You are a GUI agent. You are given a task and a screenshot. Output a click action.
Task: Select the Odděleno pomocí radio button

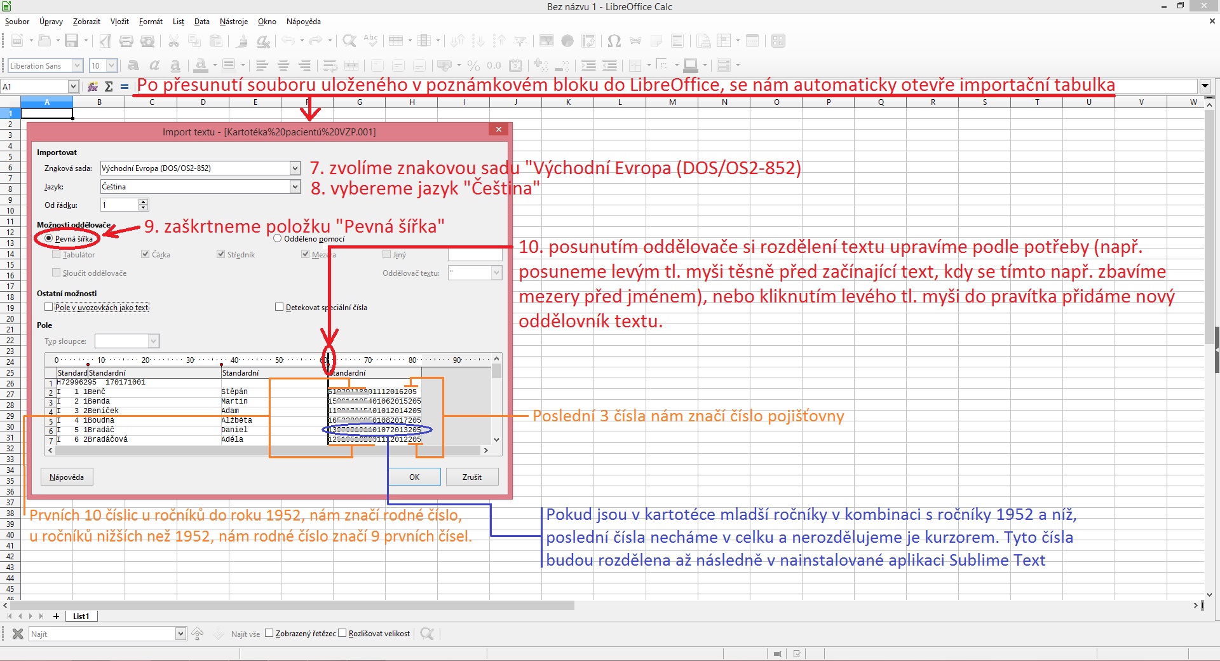(x=277, y=239)
